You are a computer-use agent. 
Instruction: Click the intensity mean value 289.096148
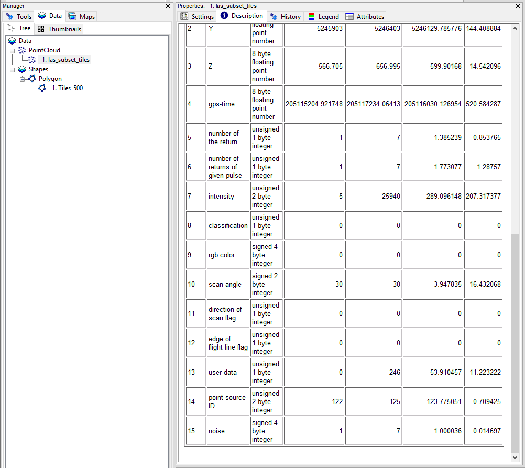(x=444, y=197)
